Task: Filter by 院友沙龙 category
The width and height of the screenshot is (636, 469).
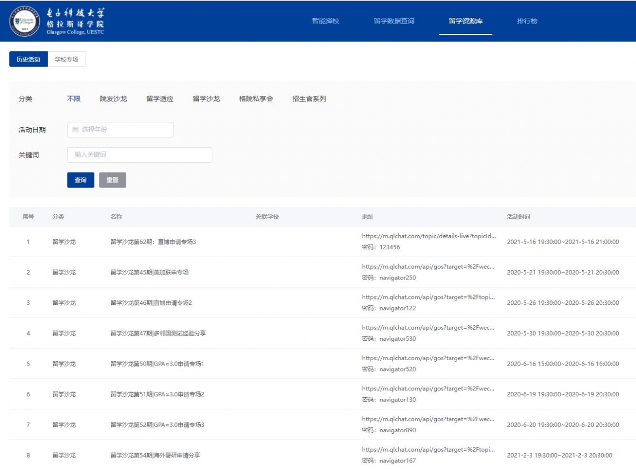Action: coord(113,99)
